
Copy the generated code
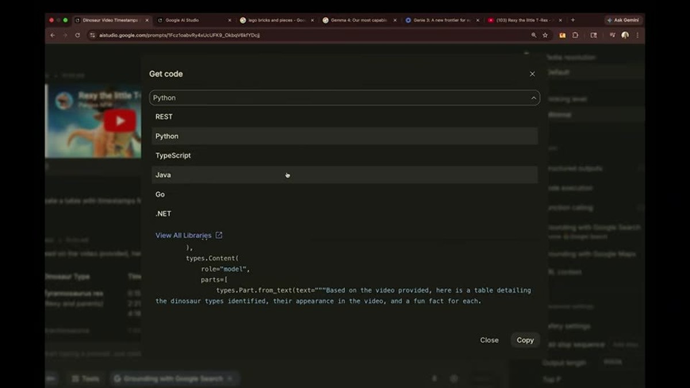point(525,340)
